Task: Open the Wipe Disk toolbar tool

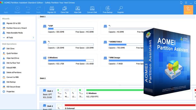Action: click(78, 10)
